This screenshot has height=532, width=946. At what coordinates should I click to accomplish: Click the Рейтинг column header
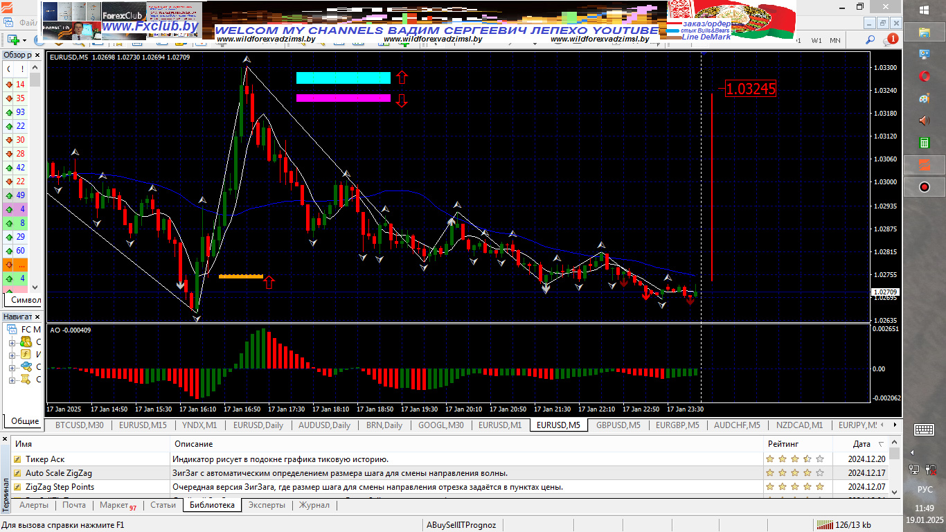pos(797,444)
